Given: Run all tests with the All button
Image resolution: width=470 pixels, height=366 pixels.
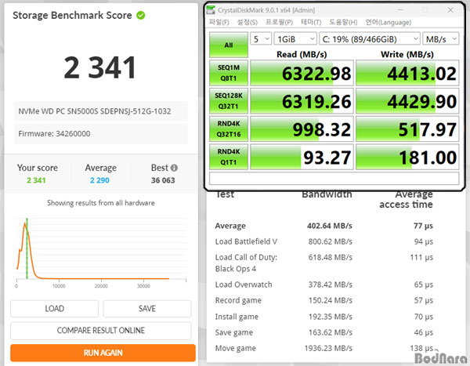Looking at the screenshot, I should [228, 45].
